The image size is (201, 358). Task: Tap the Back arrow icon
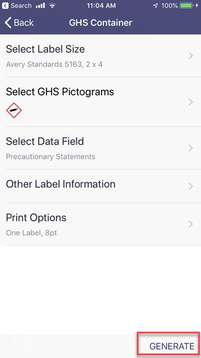point(8,23)
